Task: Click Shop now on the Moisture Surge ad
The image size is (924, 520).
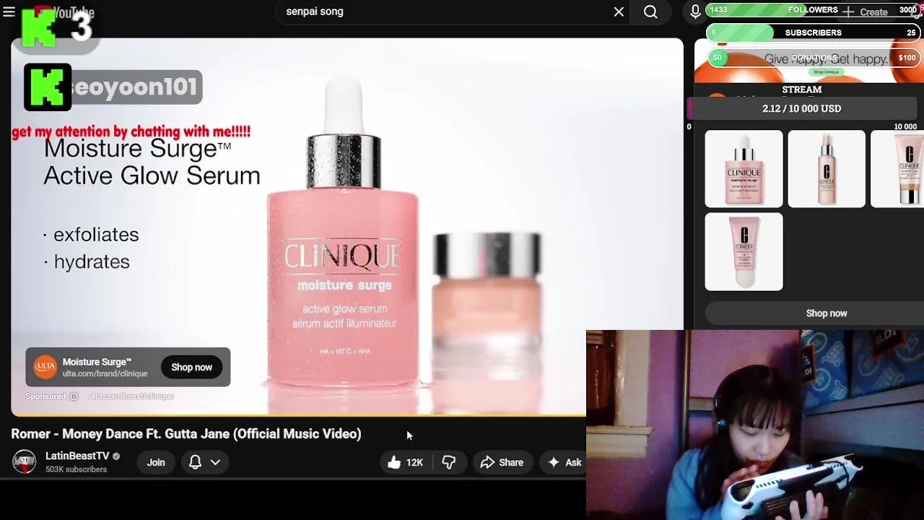Action: 191,367
